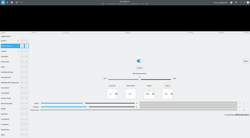Screen dimensions: 250x138
Task: Click the Output level slider handle
Action: click(88, 107)
